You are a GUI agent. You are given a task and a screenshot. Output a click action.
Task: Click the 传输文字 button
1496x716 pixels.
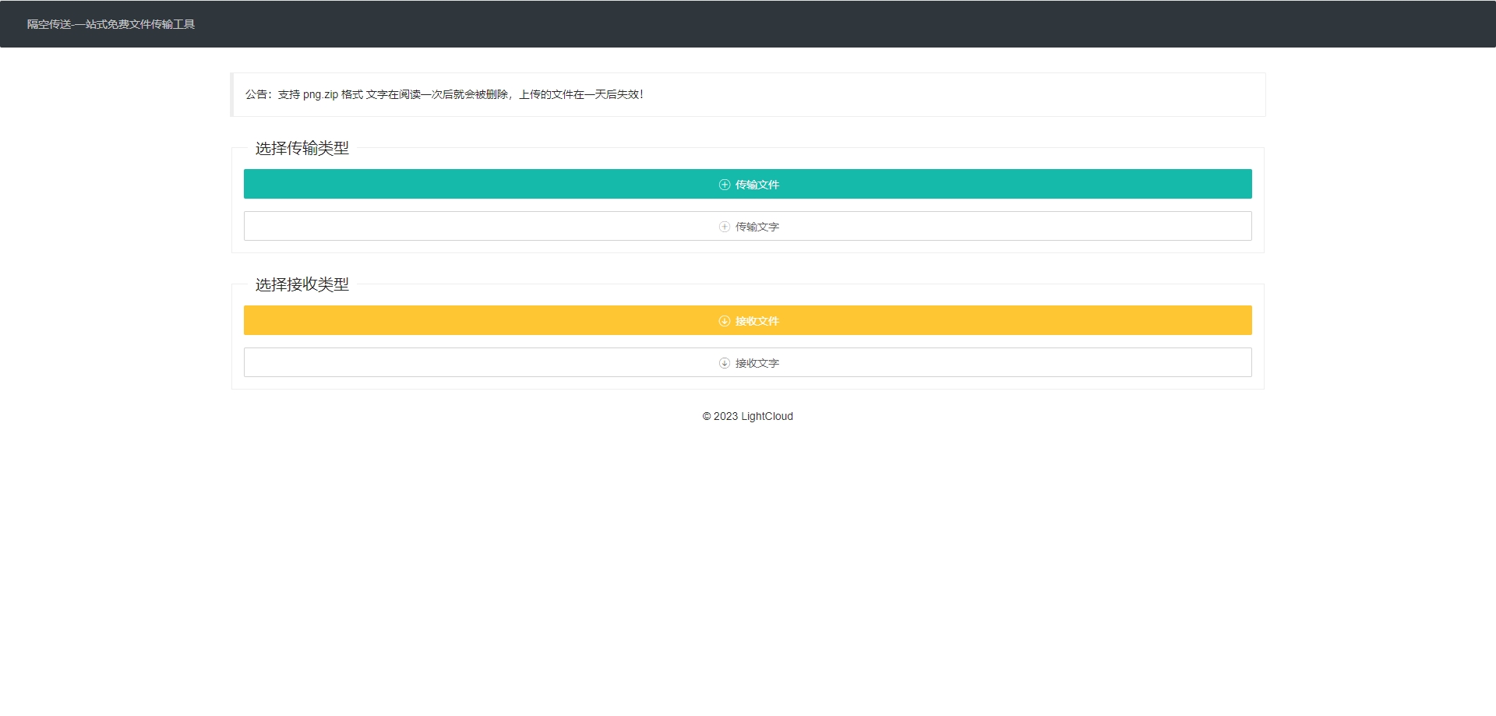click(x=747, y=226)
